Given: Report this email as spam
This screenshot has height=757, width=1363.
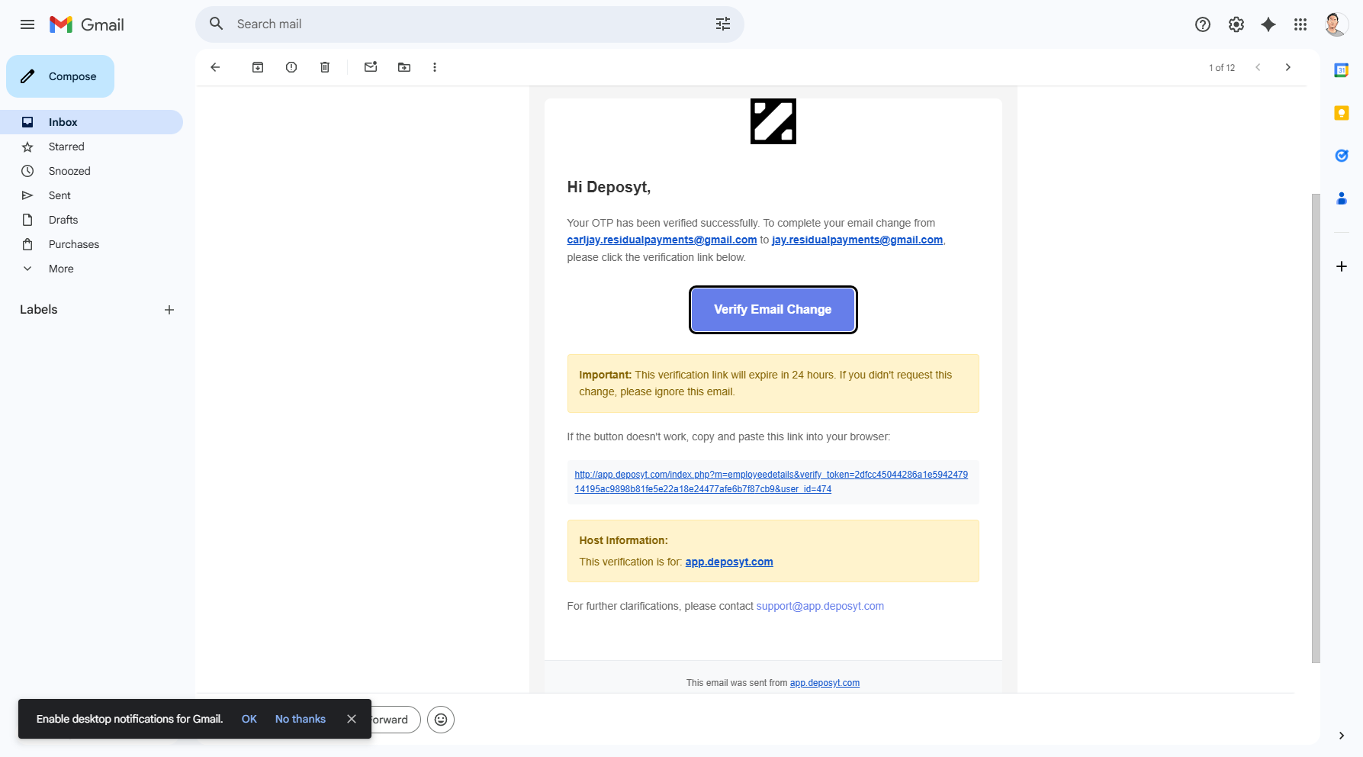Looking at the screenshot, I should [x=291, y=67].
